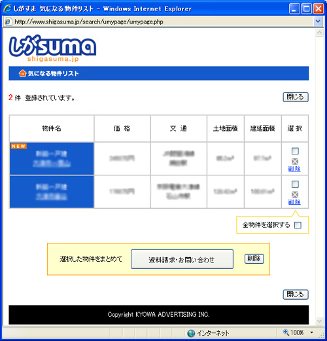Click the 削除 button beside inquiry button
The width and height of the screenshot is (327, 341).
pyautogui.click(x=254, y=259)
